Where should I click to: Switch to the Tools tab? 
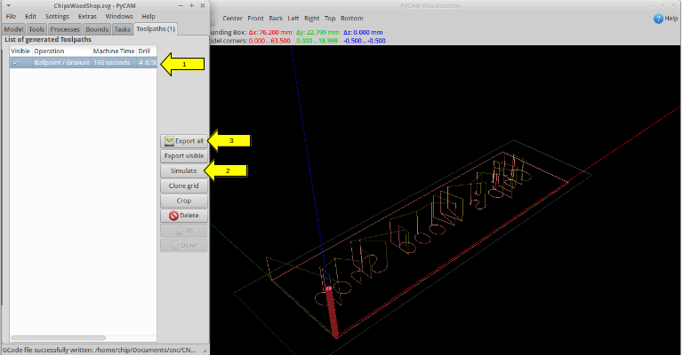pos(36,29)
